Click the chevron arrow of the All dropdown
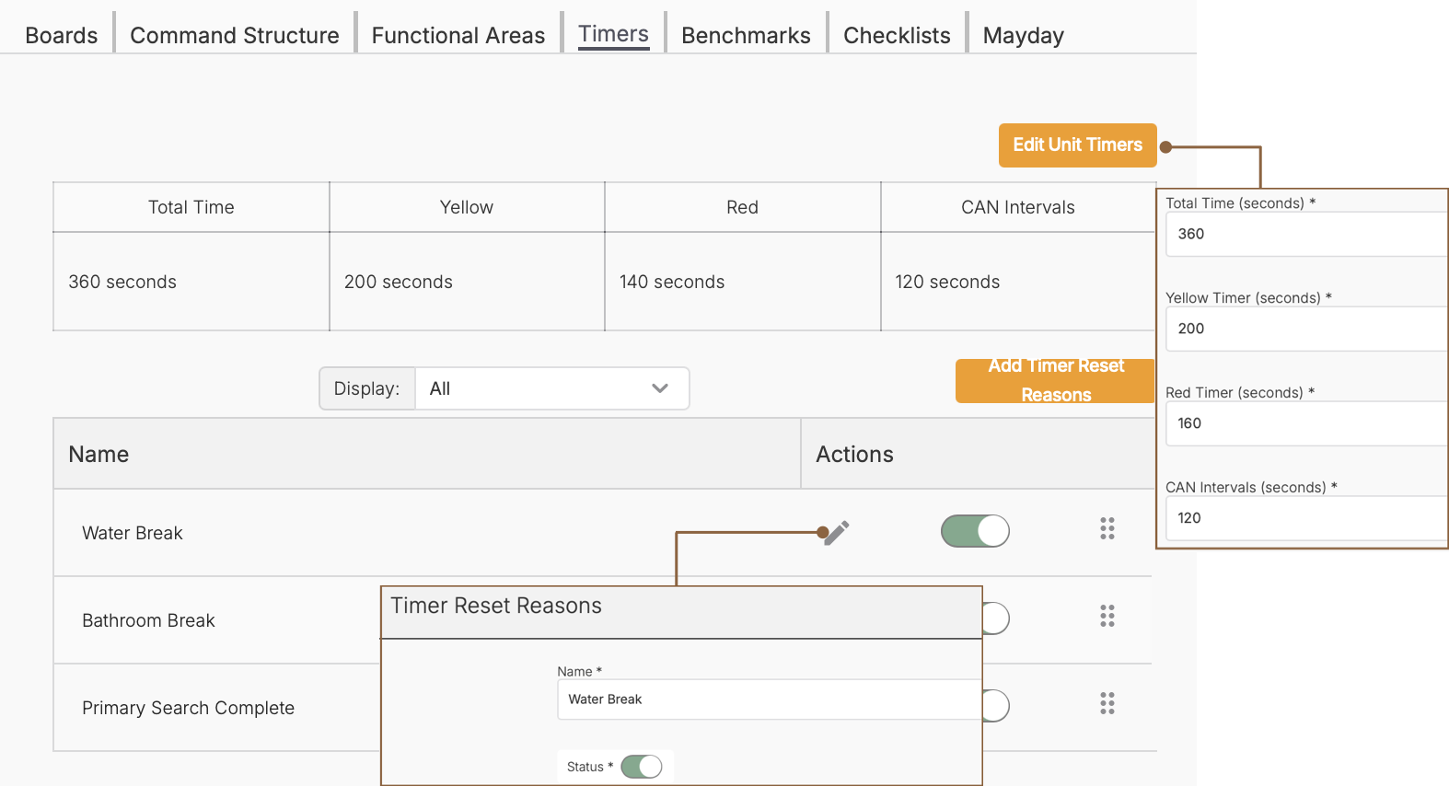The height and width of the screenshot is (786, 1449). point(660,388)
